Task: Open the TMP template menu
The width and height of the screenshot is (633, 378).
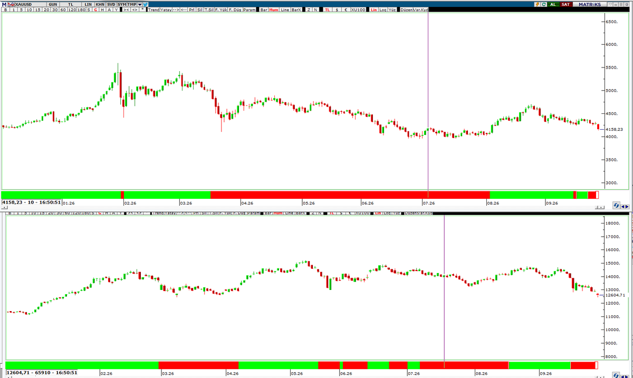Action: pyautogui.click(x=132, y=4)
